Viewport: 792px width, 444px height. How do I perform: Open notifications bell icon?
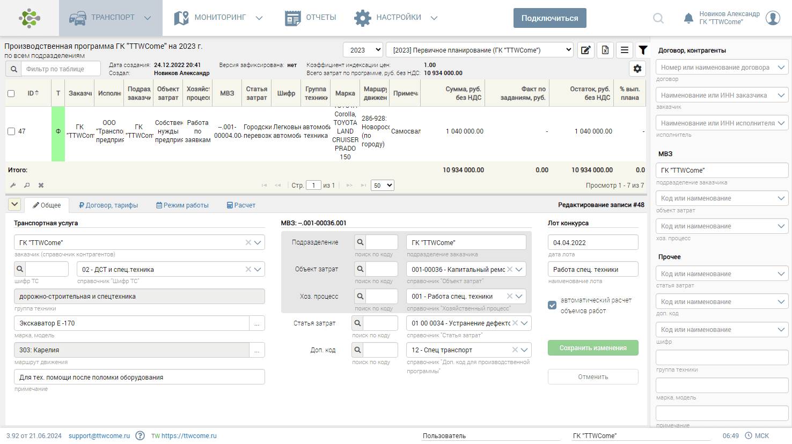[x=688, y=18]
